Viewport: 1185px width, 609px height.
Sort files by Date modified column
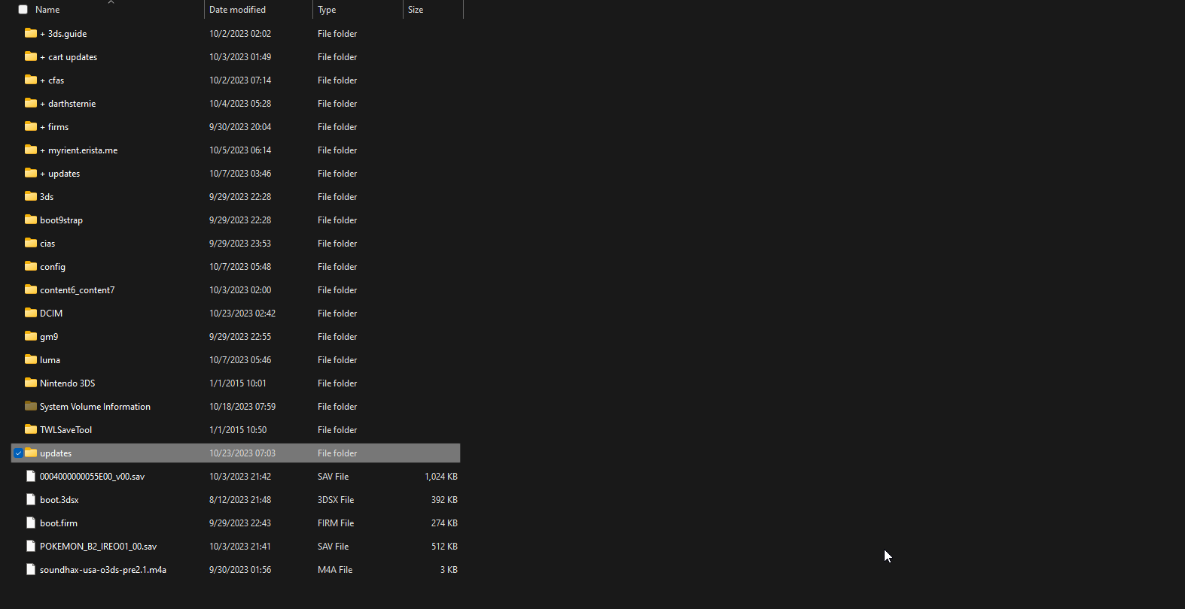click(237, 10)
